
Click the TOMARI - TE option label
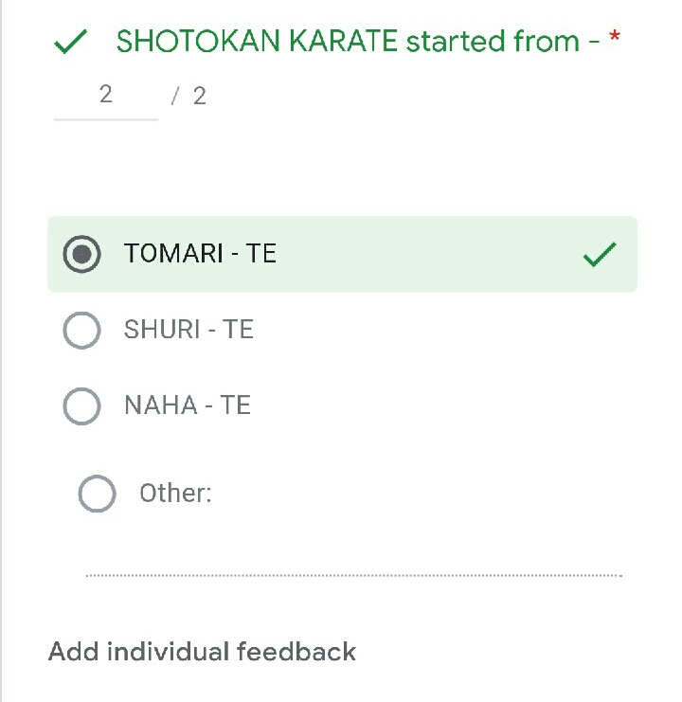(x=200, y=254)
